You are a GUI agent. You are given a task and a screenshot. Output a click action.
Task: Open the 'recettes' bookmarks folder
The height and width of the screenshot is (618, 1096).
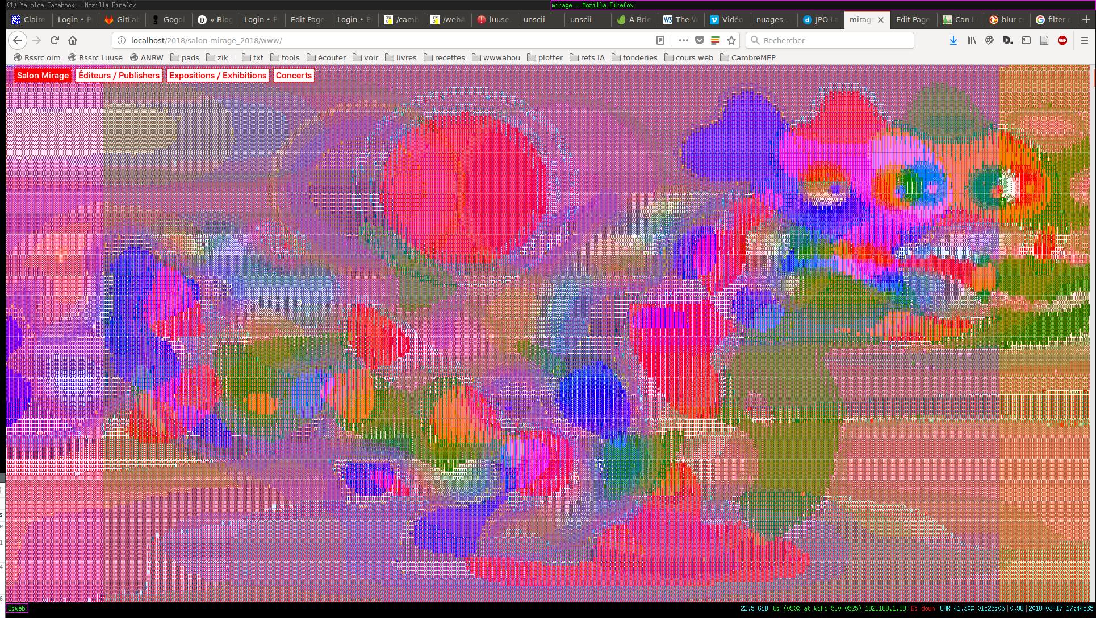click(444, 57)
